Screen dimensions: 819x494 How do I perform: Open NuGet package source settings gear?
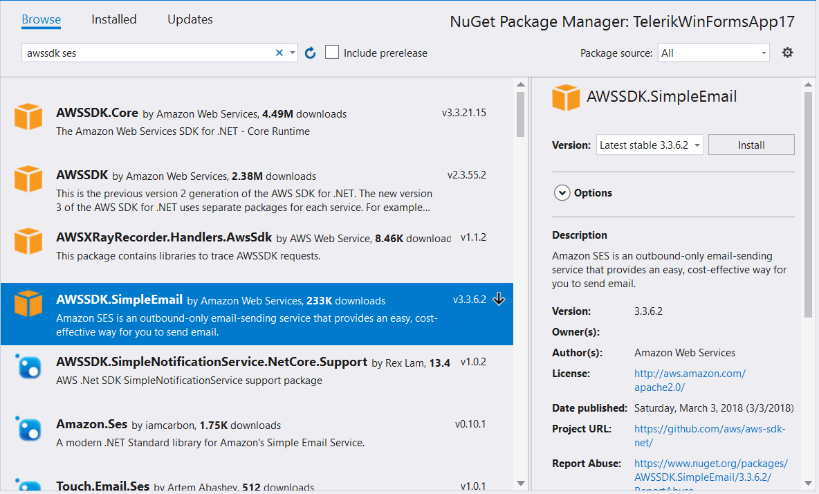(x=787, y=53)
